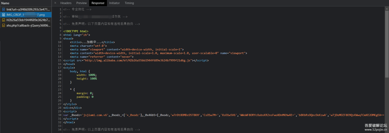389x133 pixels.
Task: Open the Initiator tab
Action: coord(115,3)
